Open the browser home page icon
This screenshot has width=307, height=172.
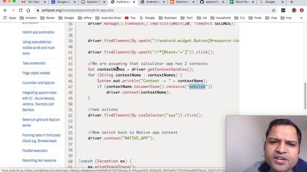pyautogui.click(x=28, y=11)
